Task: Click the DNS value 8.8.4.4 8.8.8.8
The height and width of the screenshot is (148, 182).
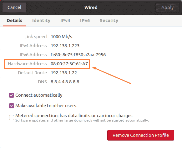Action: [x=65, y=82]
